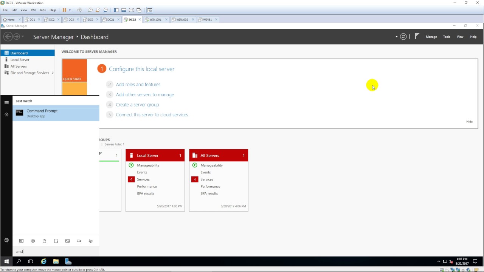Pause the VM with the orange pause icon
Viewport: 484px width, 272px height.
[x=64, y=10]
